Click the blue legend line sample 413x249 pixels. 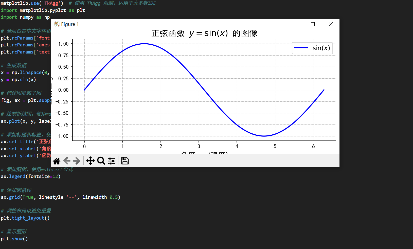[x=301, y=48]
